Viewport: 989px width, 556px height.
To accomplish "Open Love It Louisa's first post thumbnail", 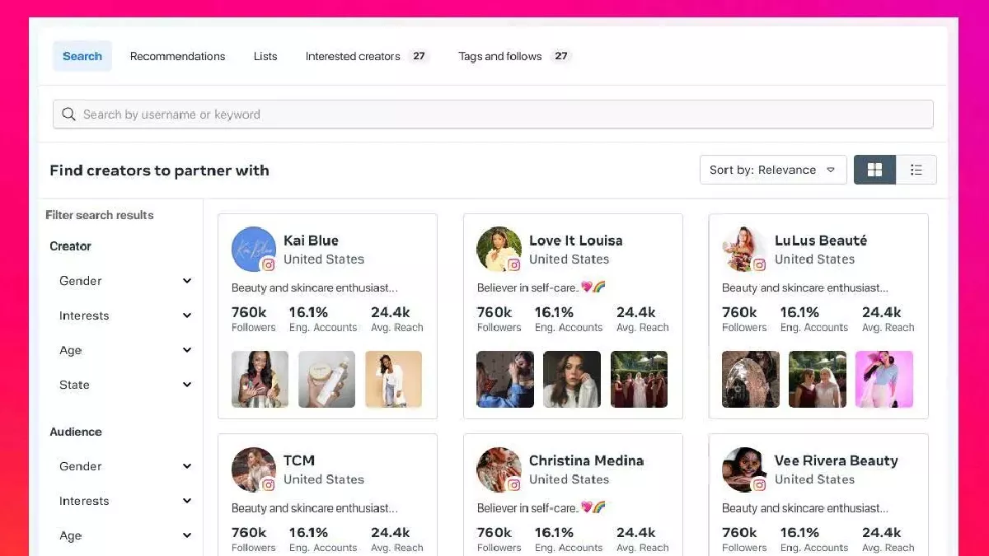I will [505, 379].
